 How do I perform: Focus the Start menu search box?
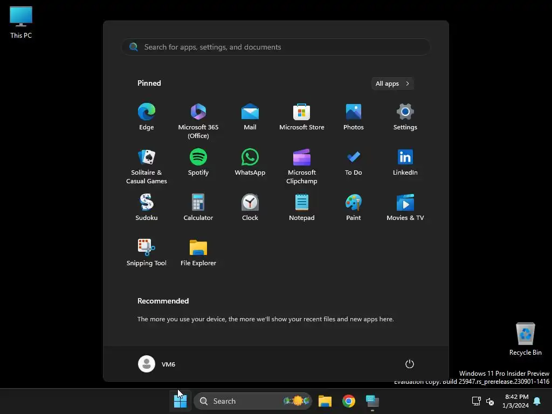(276, 47)
